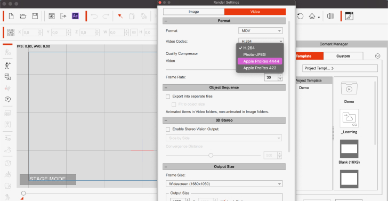Click the redo arrow in main toolbar
388x201 pixels.
pyautogui.click(x=106, y=17)
